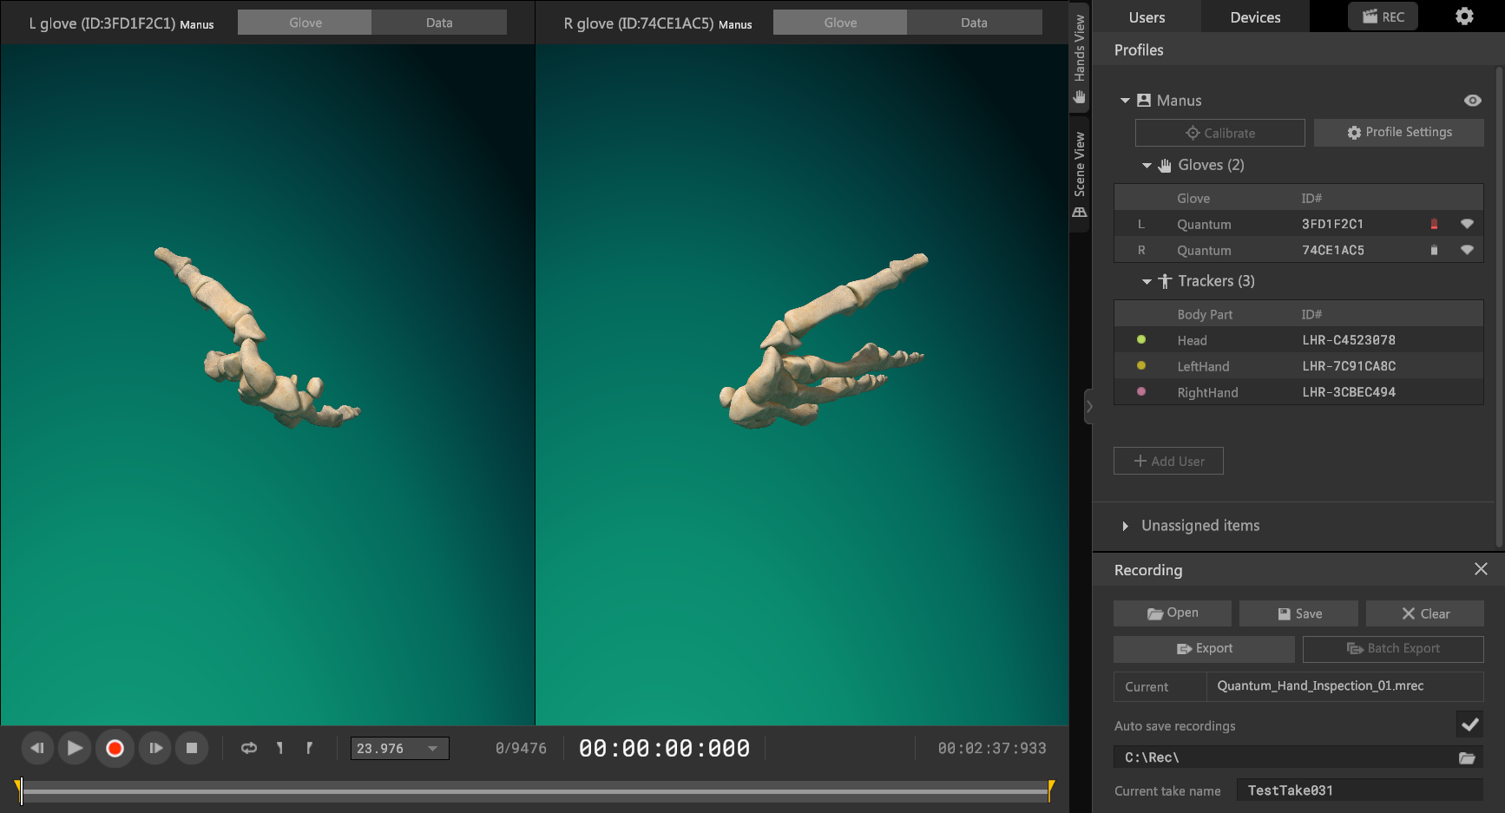Toggle loop playback icon
This screenshot has height=813, width=1505.
[249, 748]
